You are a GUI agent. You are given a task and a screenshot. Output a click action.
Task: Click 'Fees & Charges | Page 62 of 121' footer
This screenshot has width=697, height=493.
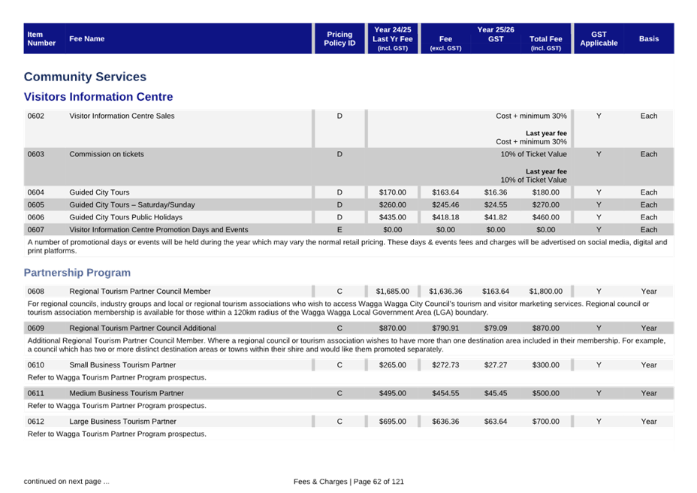tap(349, 482)
